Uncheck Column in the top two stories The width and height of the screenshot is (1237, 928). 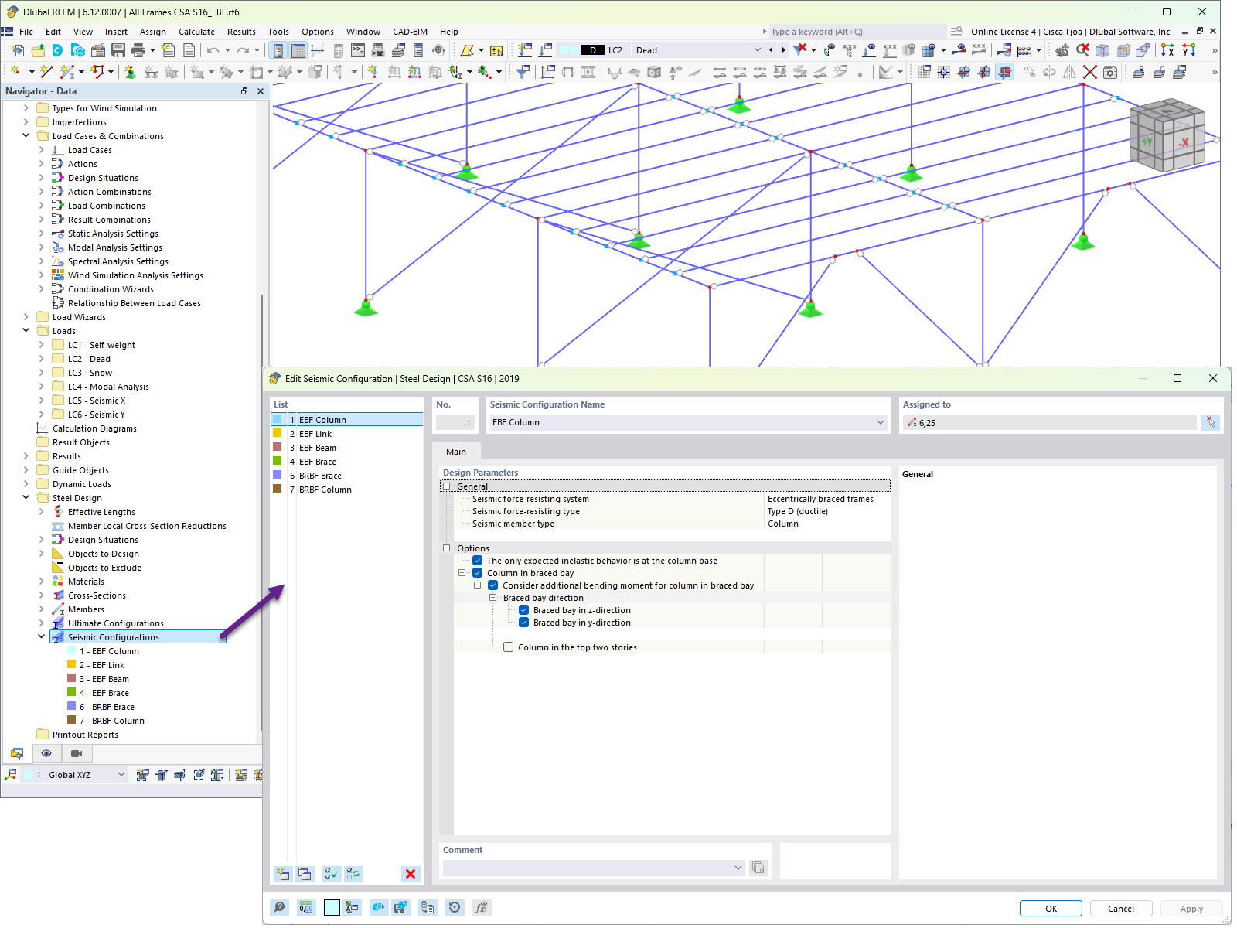pyautogui.click(x=508, y=647)
